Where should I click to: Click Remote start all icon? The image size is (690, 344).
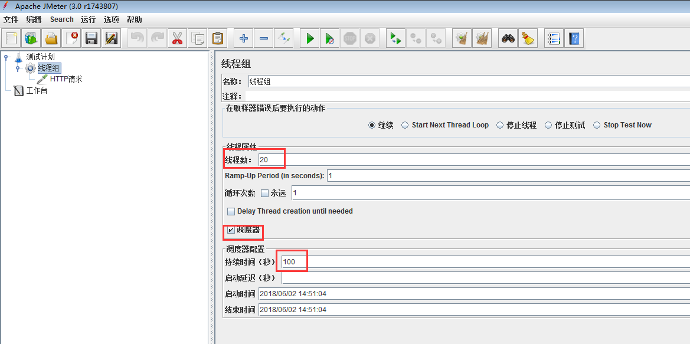[x=395, y=38]
